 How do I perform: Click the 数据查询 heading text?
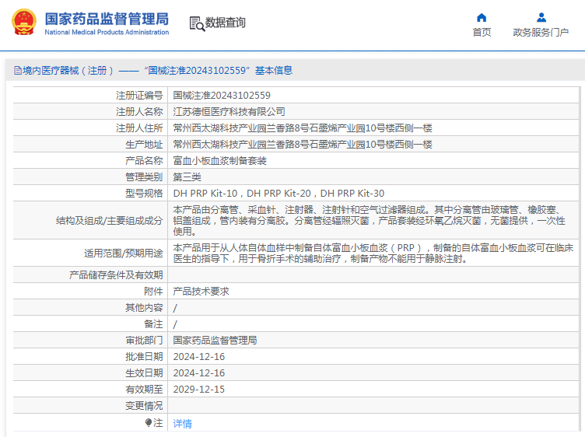226,23
